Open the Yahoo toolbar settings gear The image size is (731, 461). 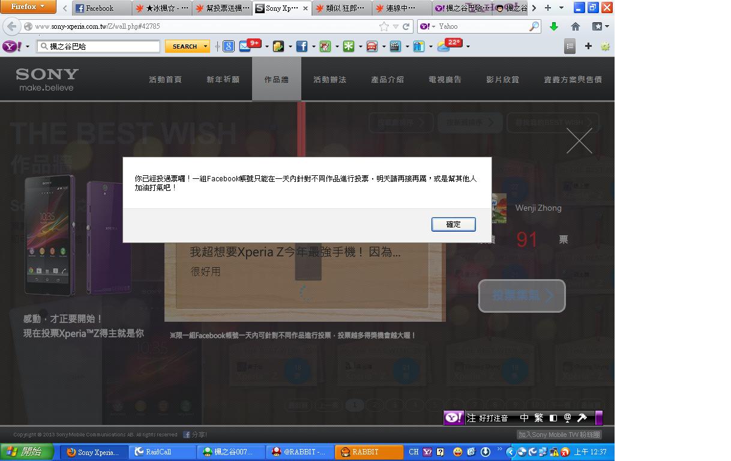pos(605,46)
